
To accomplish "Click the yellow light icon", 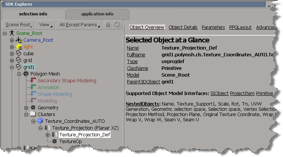I will [x=19, y=47].
